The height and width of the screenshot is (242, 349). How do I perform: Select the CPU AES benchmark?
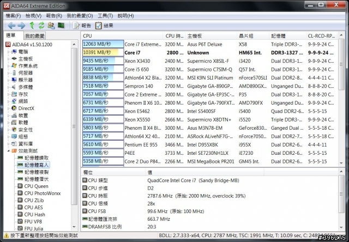[x=30, y=207]
